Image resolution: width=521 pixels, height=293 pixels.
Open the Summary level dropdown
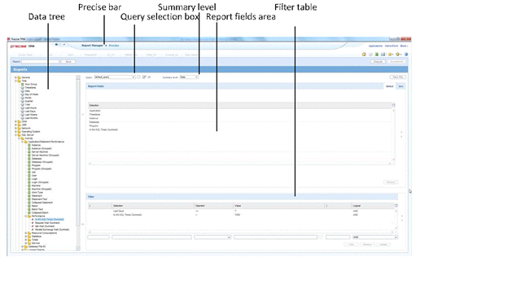(189, 77)
